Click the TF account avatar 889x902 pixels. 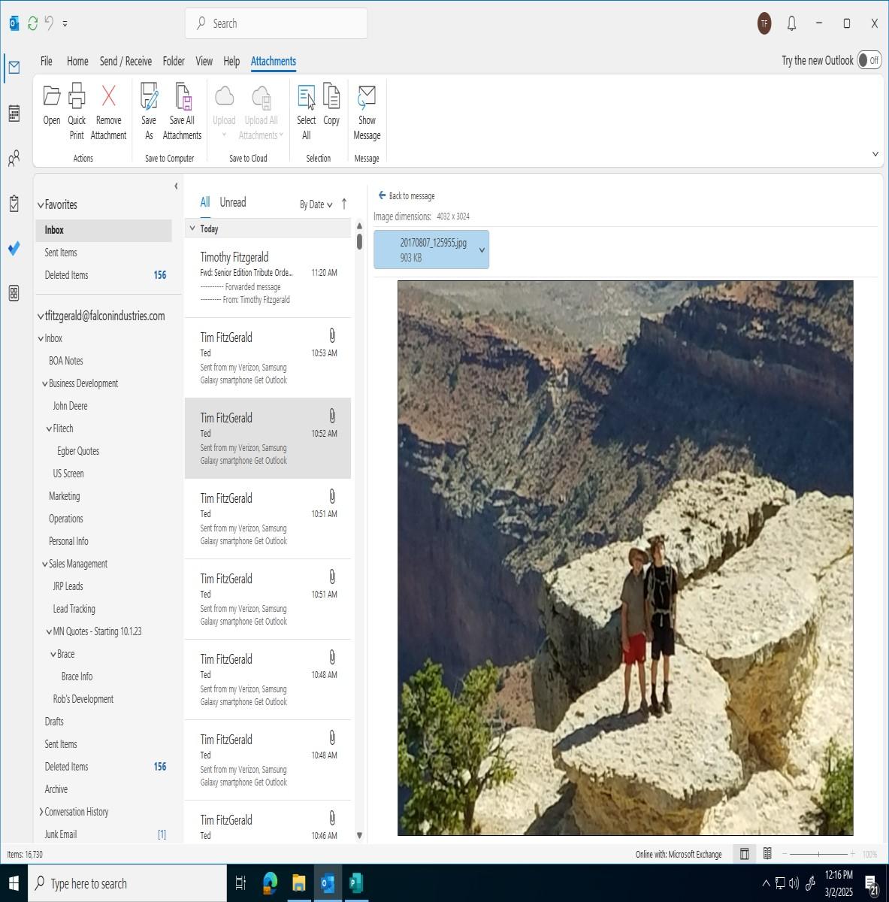(764, 23)
